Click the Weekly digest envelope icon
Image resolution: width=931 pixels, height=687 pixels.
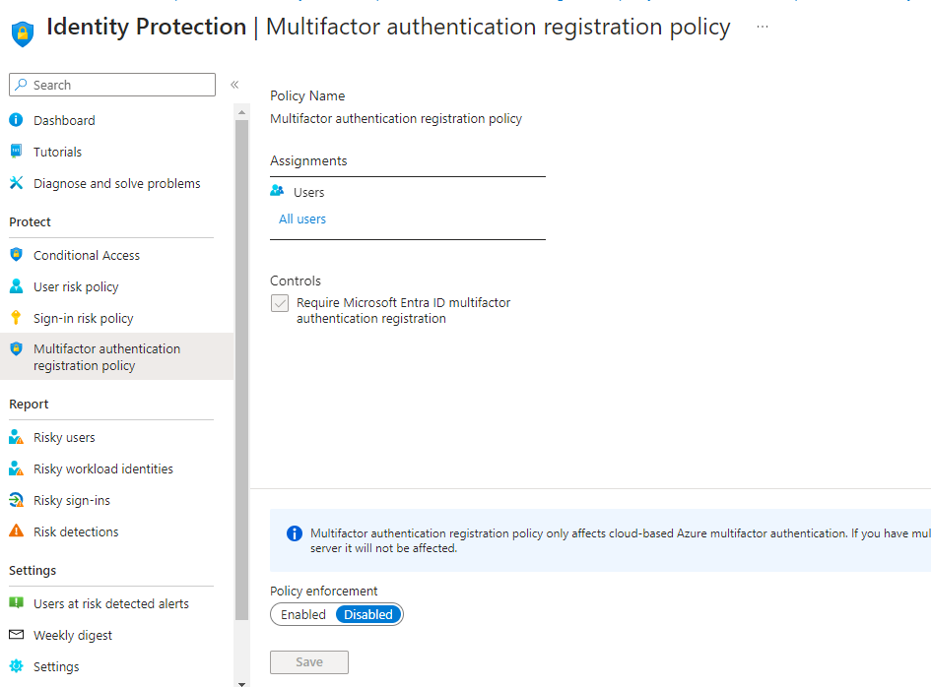(x=16, y=634)
